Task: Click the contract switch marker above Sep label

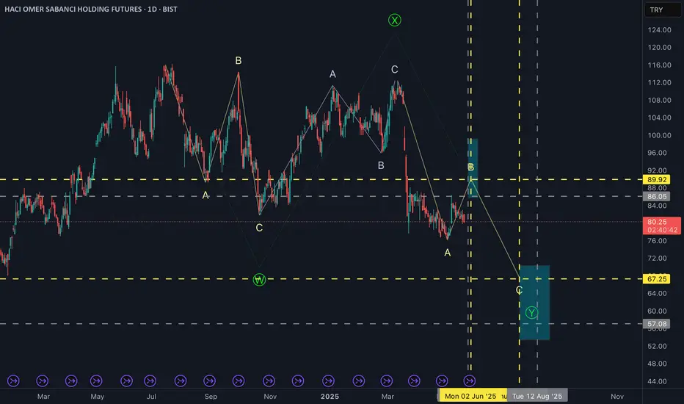Action: pyautogui.click(x=209, y=380)
